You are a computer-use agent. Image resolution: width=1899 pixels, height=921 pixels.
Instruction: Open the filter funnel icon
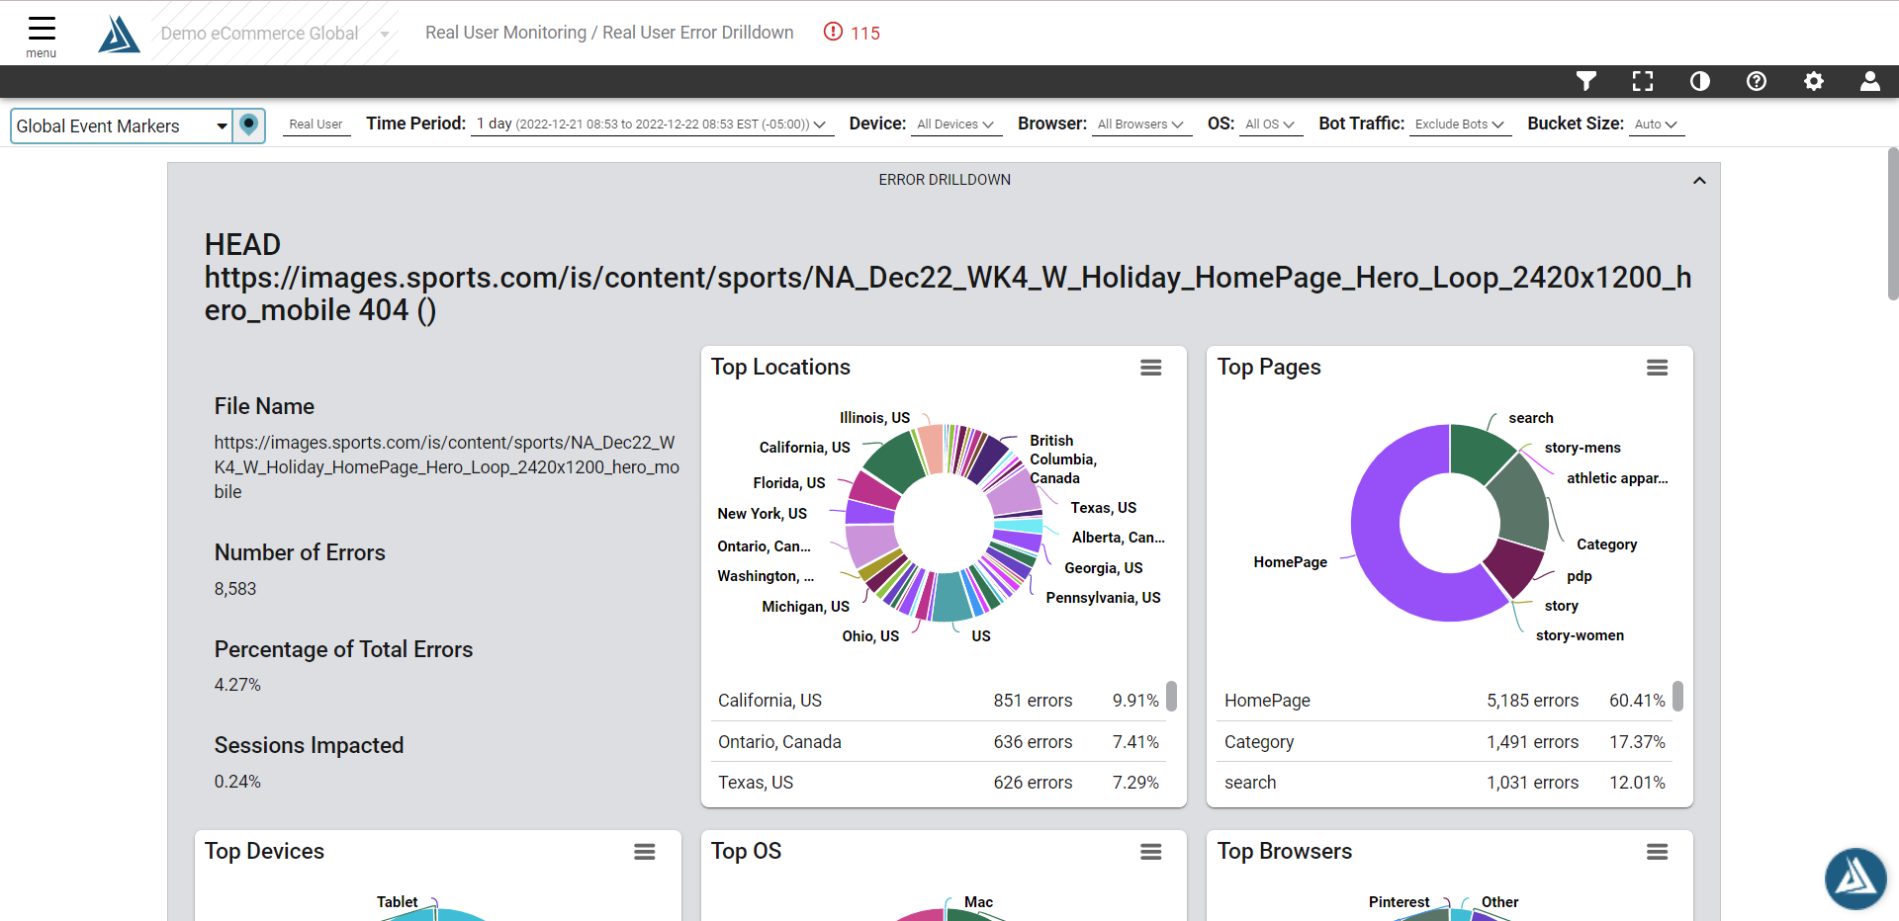tap(1586, 81)
